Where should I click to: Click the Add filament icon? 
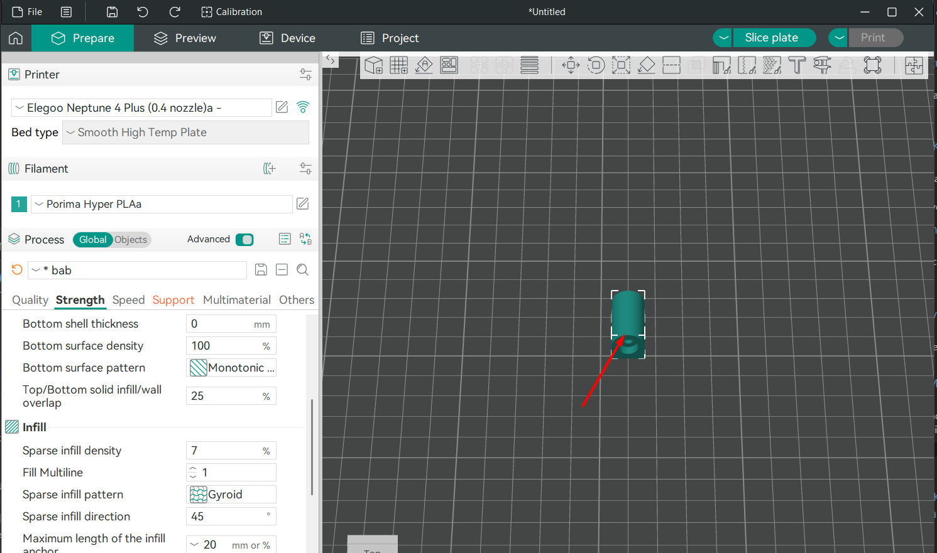coord(270,169)
